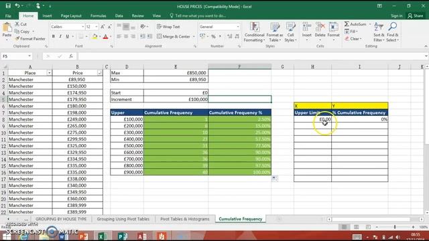Open the General number format dropdown

pos(238,27)
